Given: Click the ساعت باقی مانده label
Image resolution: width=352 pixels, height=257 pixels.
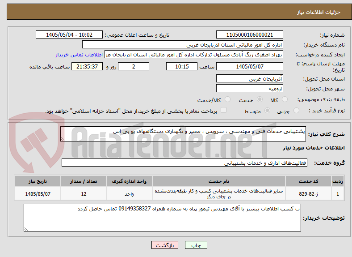Looking at the screenshot, I should tap(50, 67).
